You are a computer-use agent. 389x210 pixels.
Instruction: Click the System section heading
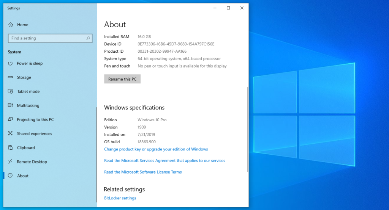pos(14,52)
